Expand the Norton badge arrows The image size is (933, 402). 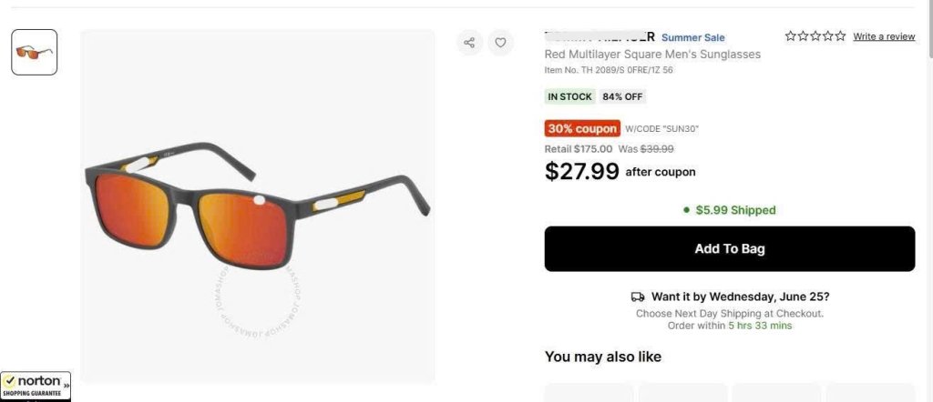tap(67, 385)
